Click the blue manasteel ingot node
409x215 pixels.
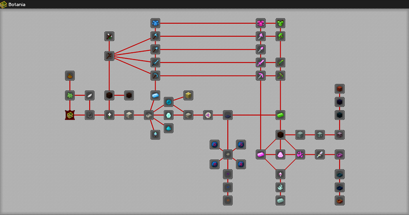[155, 95]
